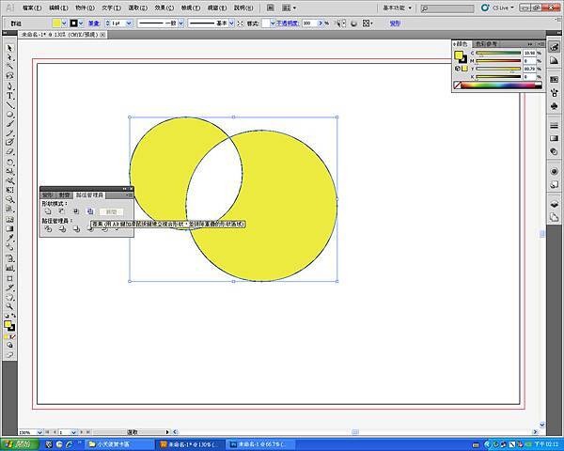Click the CMYK color spectrum bar
The image size is (564, 451).
click(499, 86)
